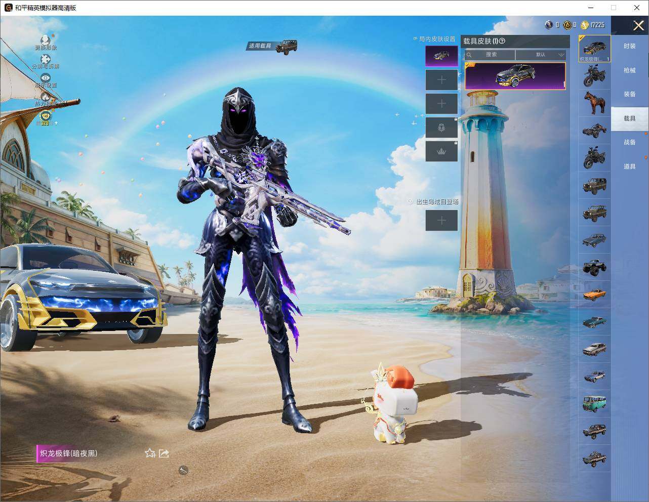Switch to the 道具 tab

coord(629,166)
